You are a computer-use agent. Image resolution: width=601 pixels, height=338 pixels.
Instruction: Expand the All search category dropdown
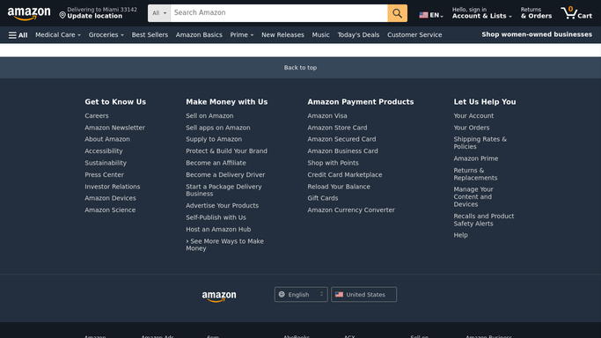[159, 13]
